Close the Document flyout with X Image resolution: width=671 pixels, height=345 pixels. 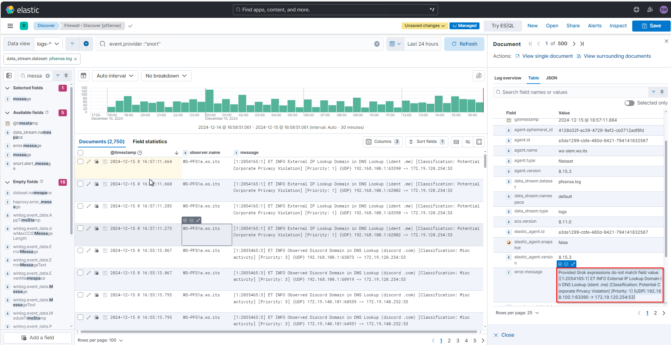click(666, 41)
